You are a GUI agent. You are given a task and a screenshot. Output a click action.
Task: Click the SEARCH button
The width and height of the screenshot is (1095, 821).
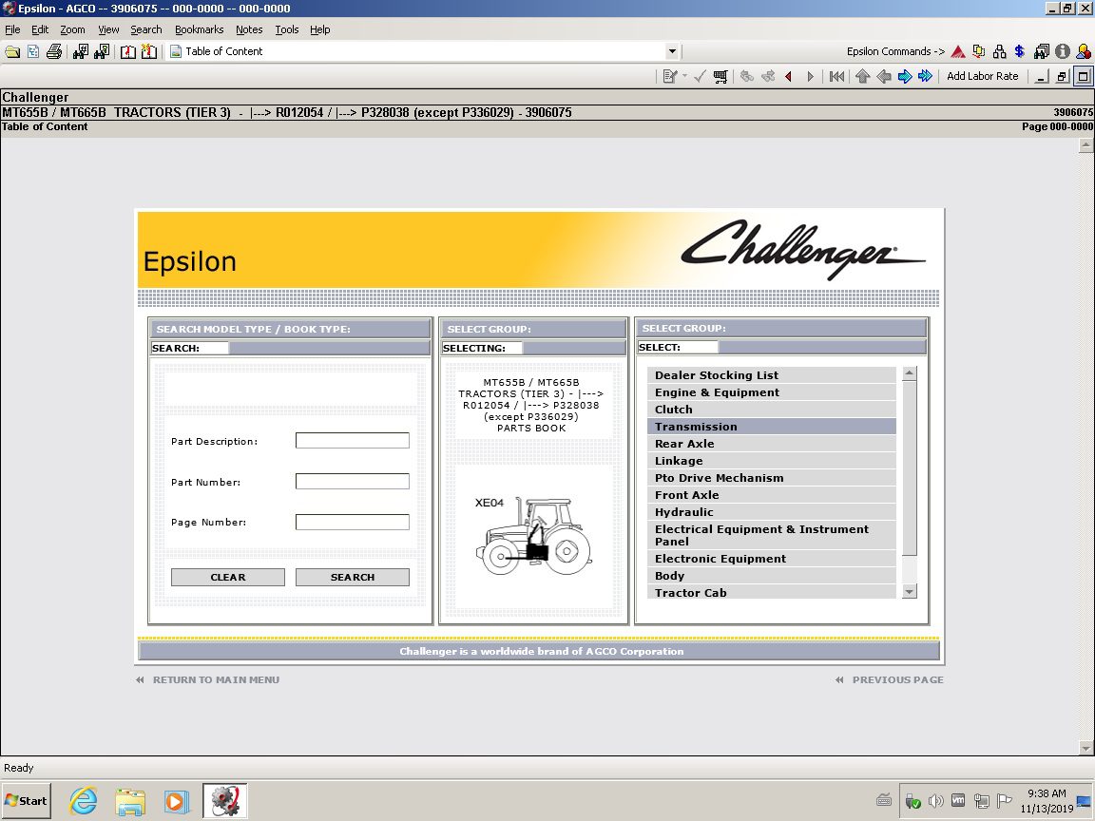pyautogui.click(x=352, y=577)
